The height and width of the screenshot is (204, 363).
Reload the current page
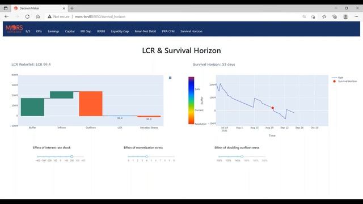click(x=27, y=16)
